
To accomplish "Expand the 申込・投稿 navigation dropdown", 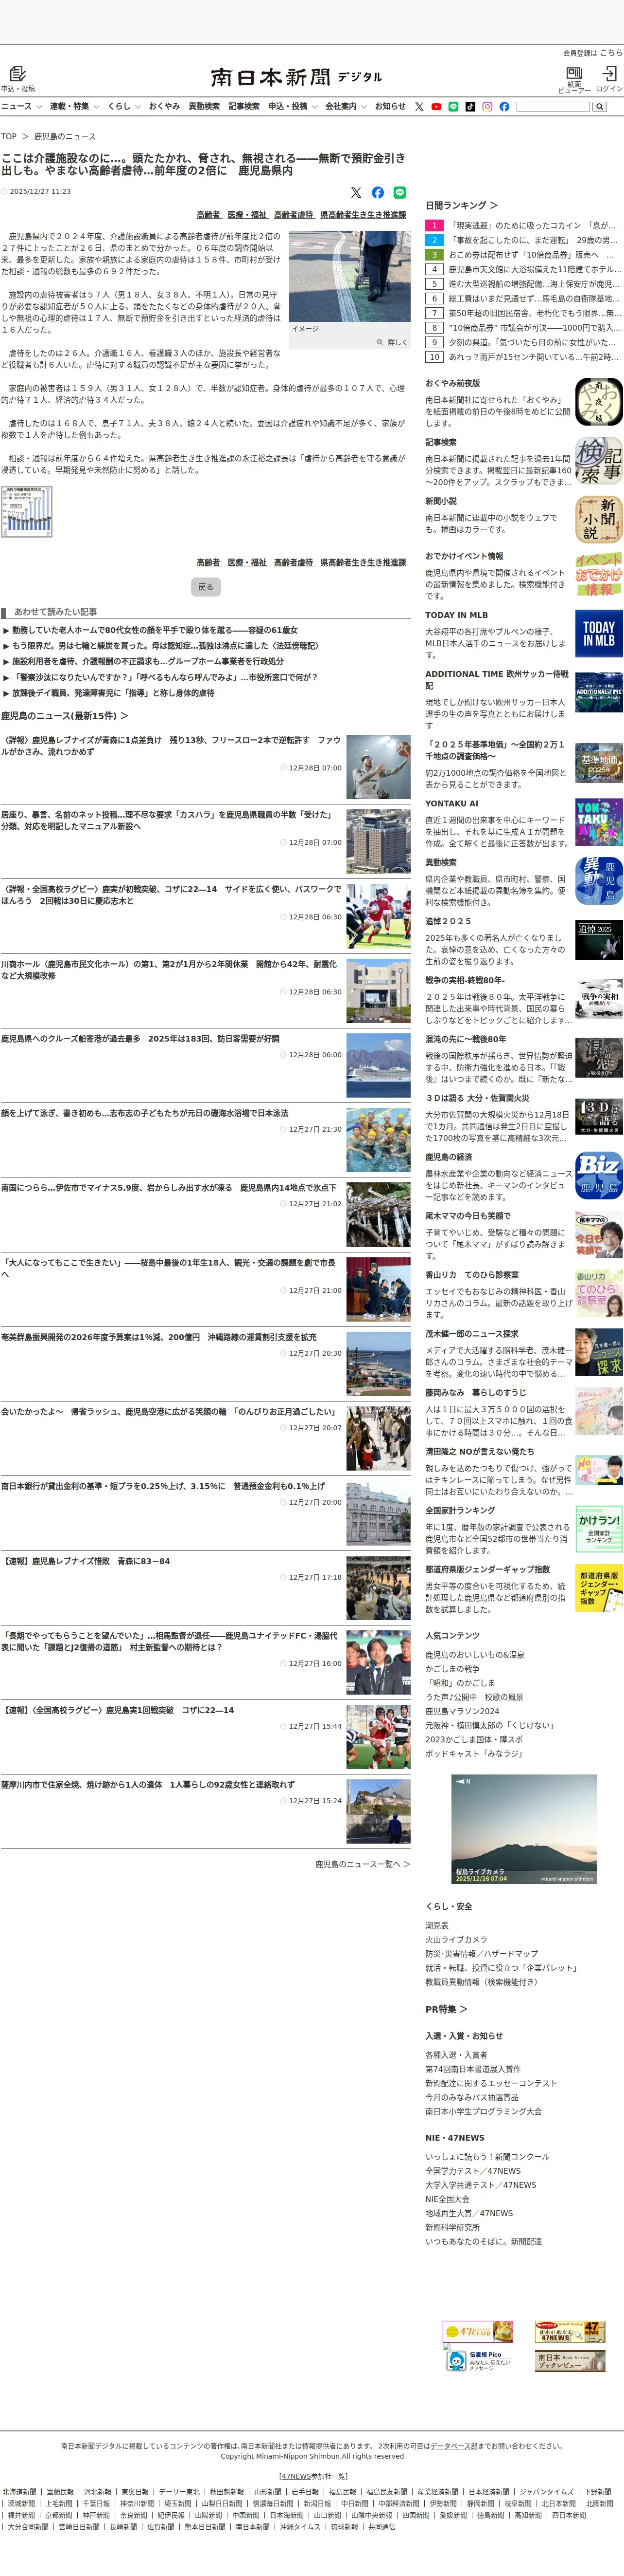I will 293,106.
